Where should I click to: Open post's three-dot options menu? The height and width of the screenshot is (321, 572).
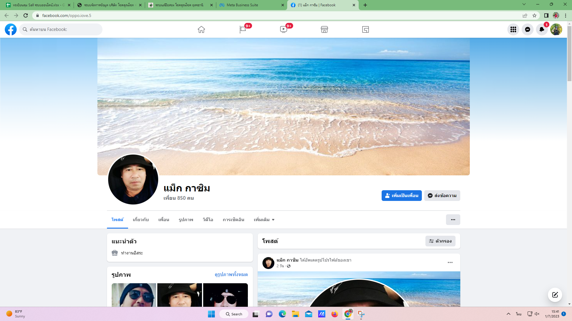click(x=450, y=262)
